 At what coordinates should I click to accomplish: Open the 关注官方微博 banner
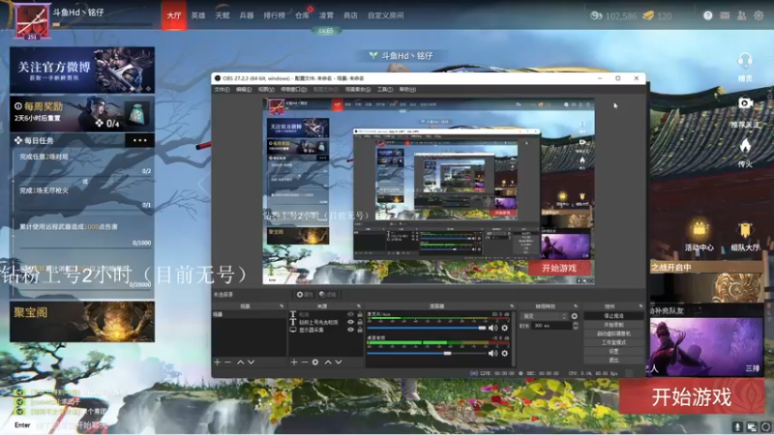(82, 70)
